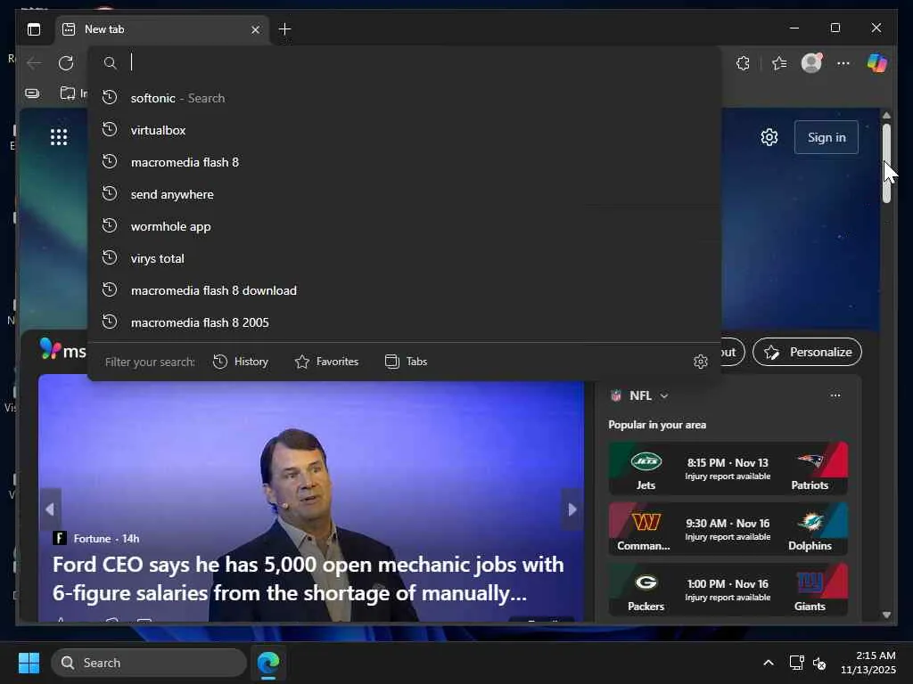The image size is (913, 684).
Task: Select the wormhole app suggestion
Action: [404, 226]
